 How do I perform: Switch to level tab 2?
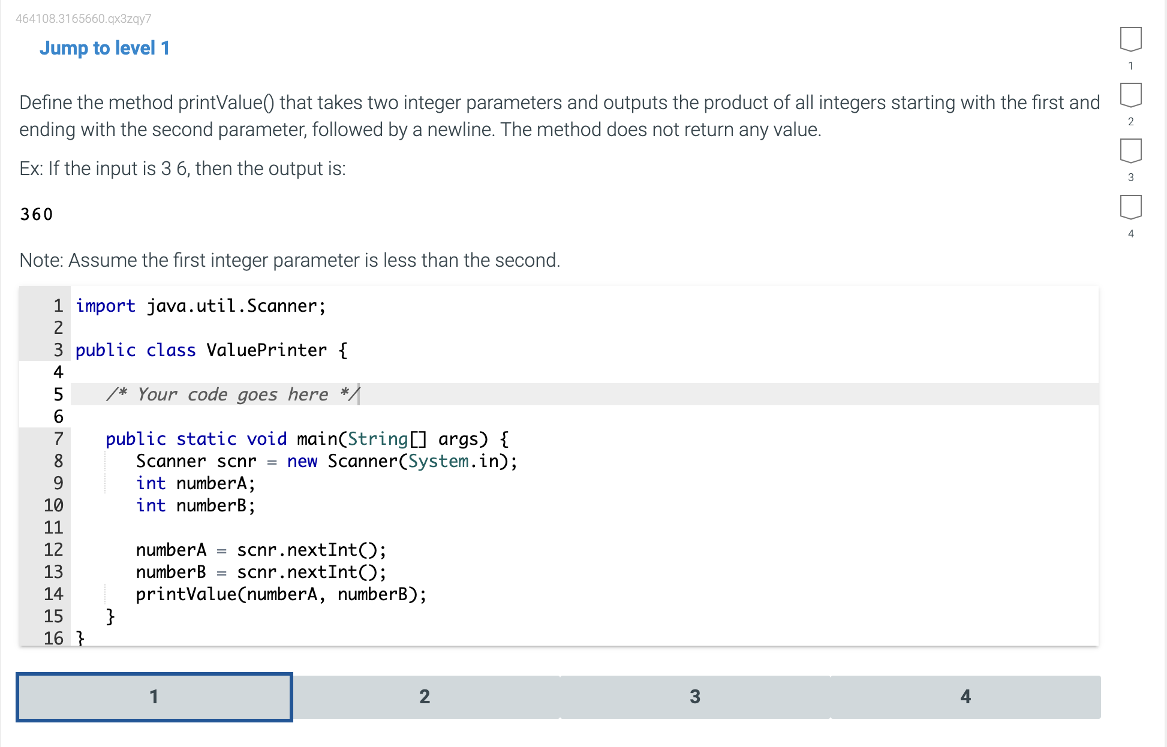425,697
